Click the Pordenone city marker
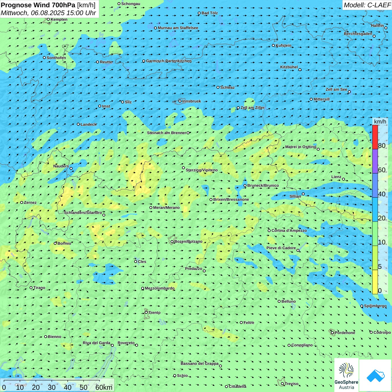The height and width of the screenshot is (392, 392). (x=333, y=333)
